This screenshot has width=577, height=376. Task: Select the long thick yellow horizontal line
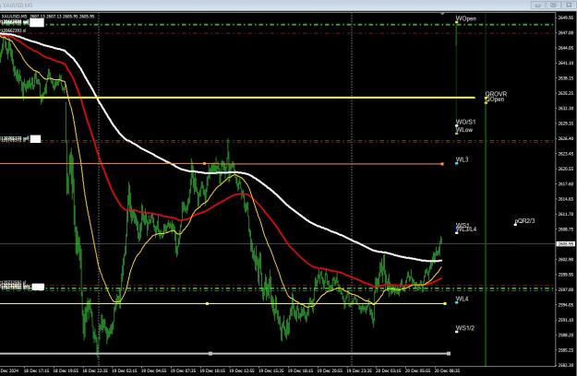tap(237, 98)
